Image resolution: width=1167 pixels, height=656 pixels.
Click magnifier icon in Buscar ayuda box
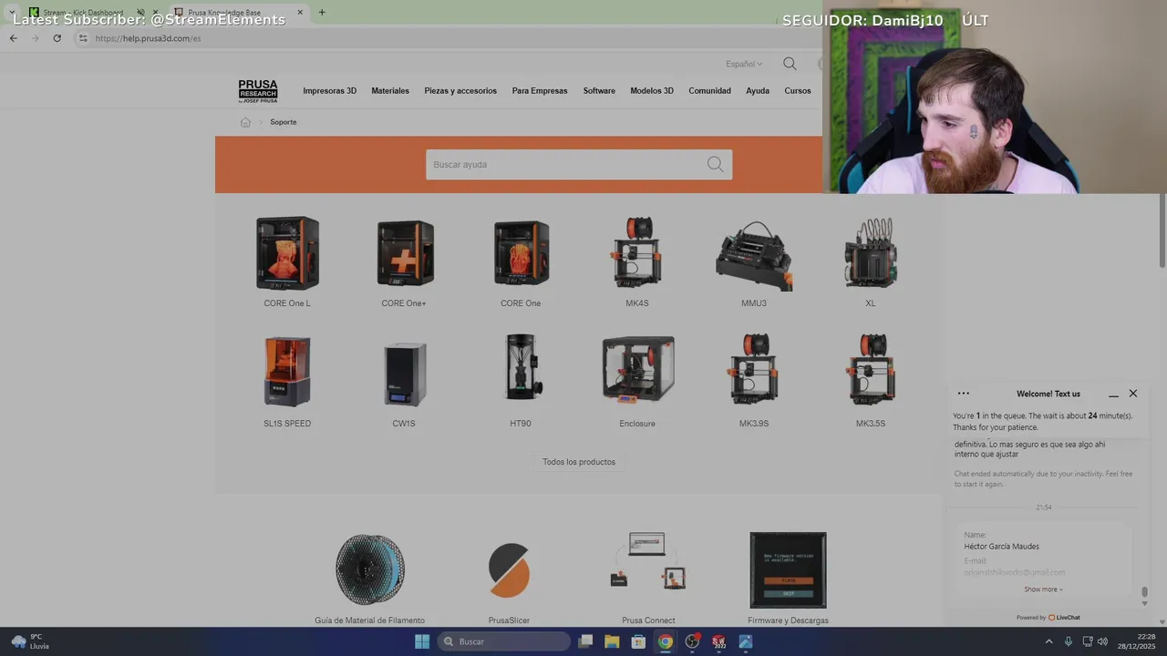click(x=716, y=165)
